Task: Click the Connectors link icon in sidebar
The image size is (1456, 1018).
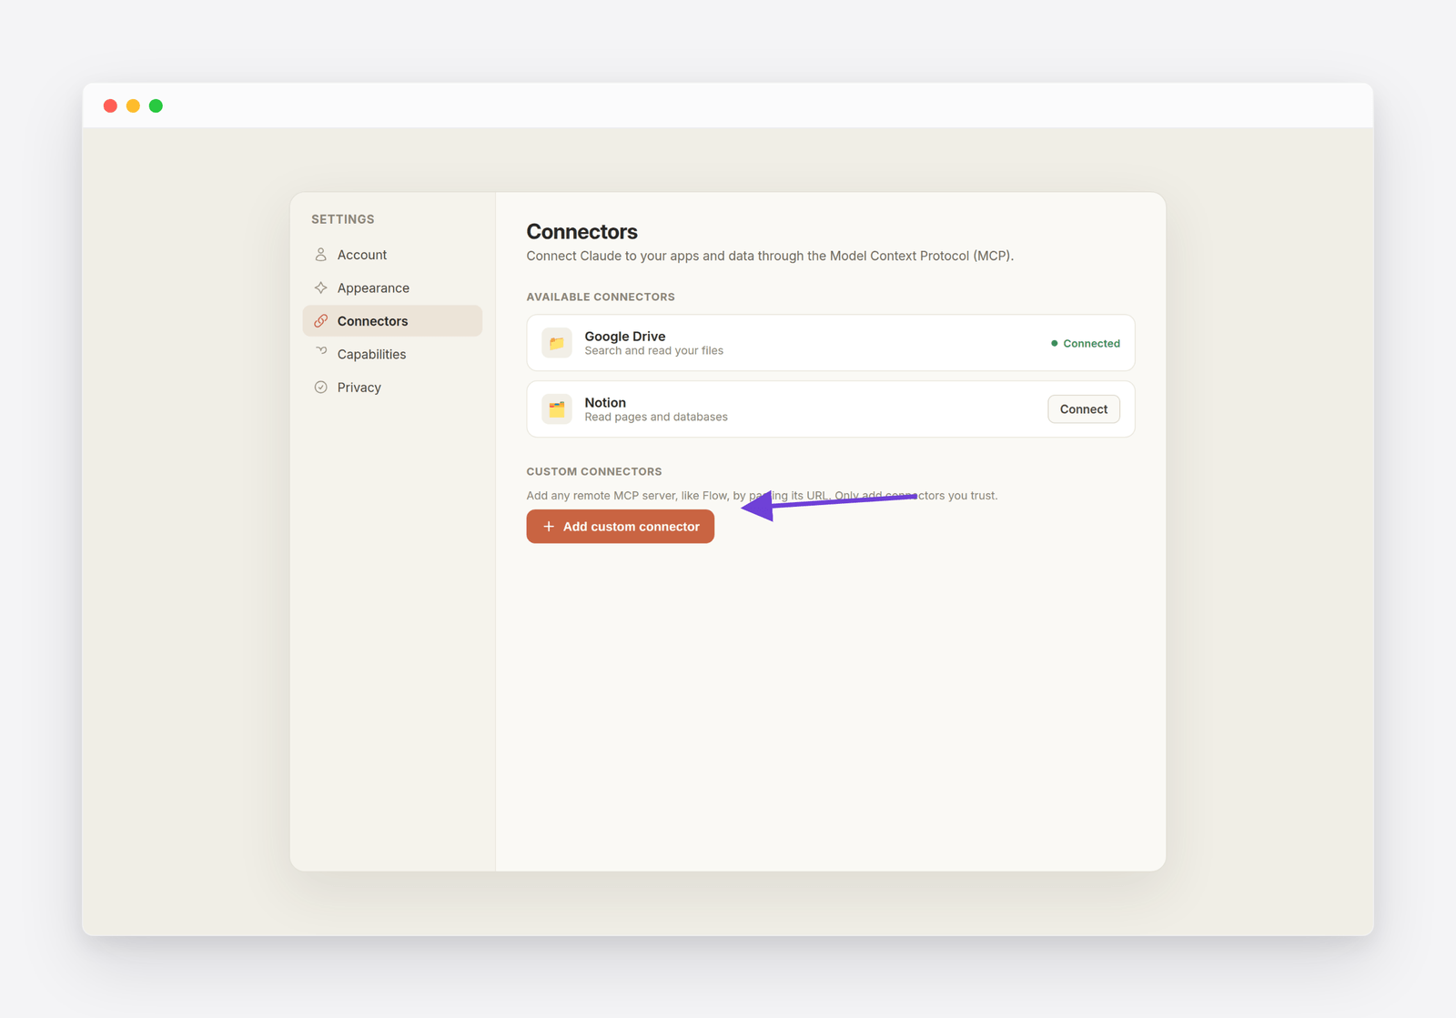Action: pos(320,321)
